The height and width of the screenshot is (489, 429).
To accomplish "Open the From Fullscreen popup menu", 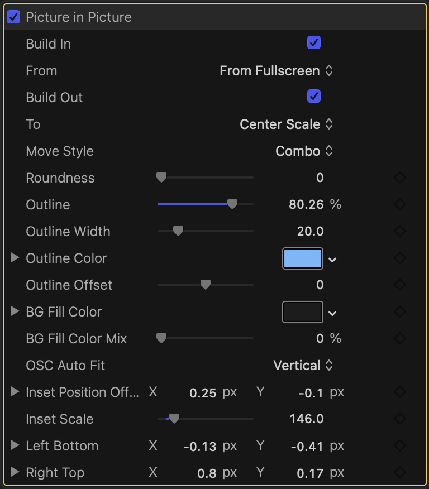I will [276, 71].
